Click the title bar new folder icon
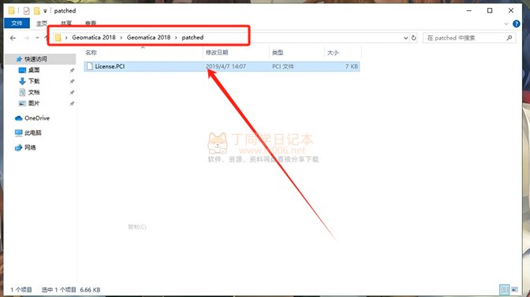This screenshot has height=297, width=530. point(36,11)
